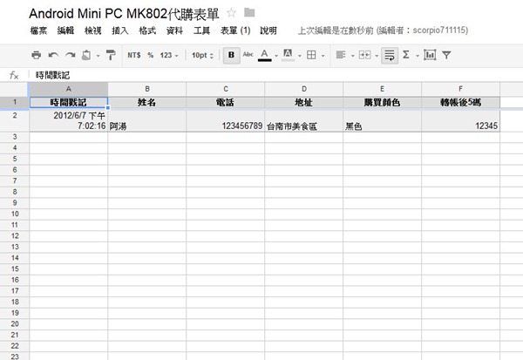The image size is (523, 360).
Task: Toggle bold formatting
Action: [x=231, y=55]
